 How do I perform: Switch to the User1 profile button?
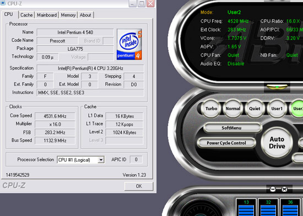pos(277,109)
